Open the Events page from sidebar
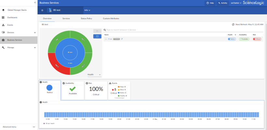Viewport: 267px width, 130px height. click(x=10, y=25)
